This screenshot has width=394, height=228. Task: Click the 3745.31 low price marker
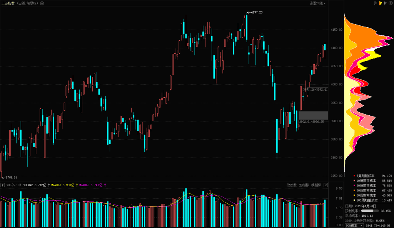(10, 177)
